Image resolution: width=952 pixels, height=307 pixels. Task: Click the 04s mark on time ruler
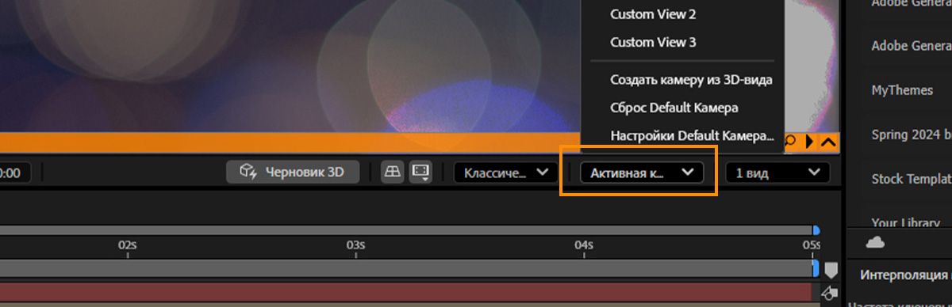583,245
